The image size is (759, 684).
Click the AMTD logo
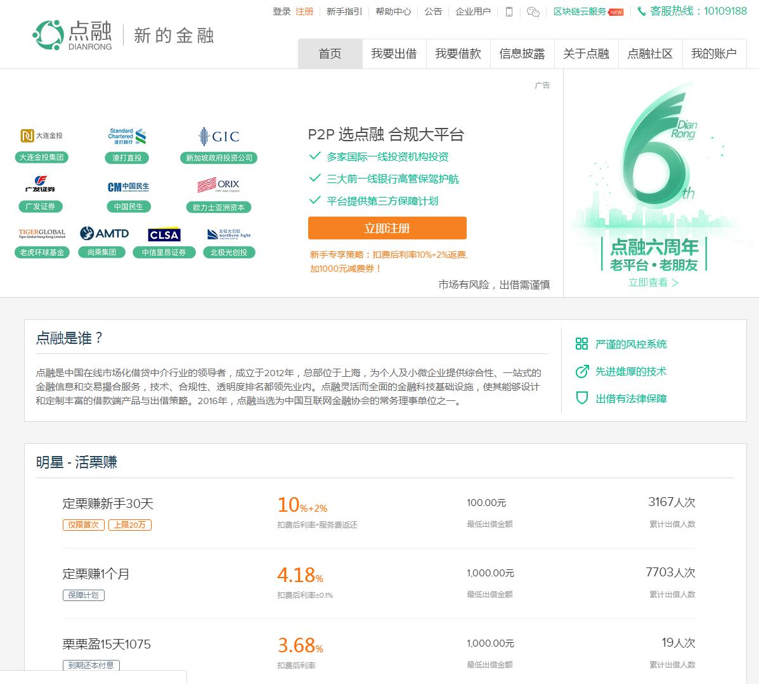click(105, 234)
